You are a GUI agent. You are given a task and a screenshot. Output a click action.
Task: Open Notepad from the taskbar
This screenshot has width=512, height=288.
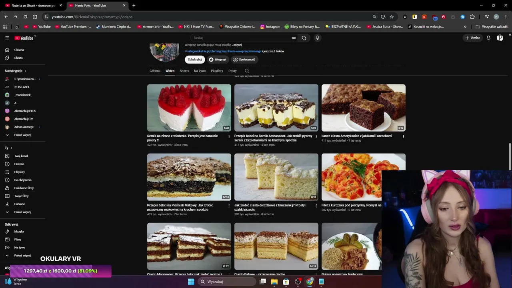321,282
